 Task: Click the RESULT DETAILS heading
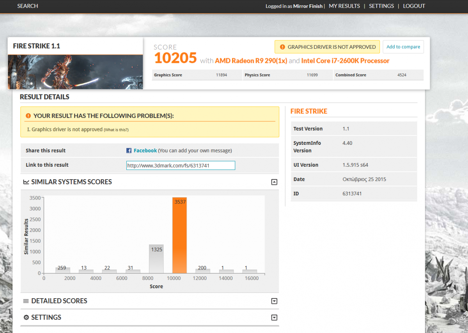click(44, 97)
